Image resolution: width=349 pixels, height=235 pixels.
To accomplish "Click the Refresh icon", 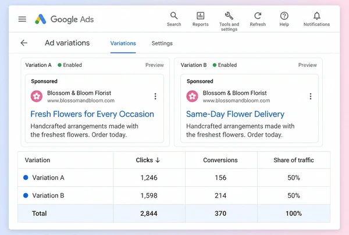I will (x=258, y=16).
